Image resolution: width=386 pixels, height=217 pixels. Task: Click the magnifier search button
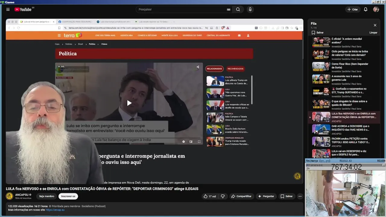(x=238, y=9)
